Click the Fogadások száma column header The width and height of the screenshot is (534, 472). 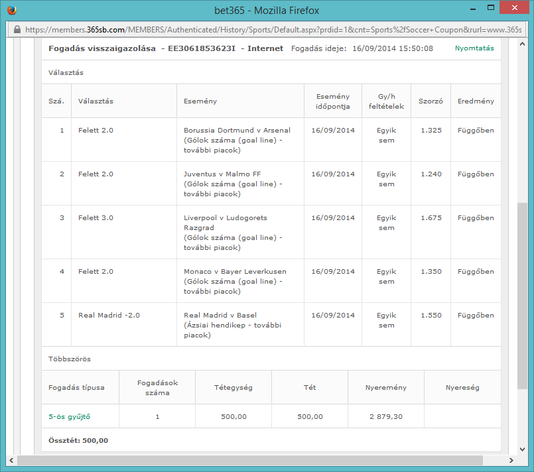157,388
